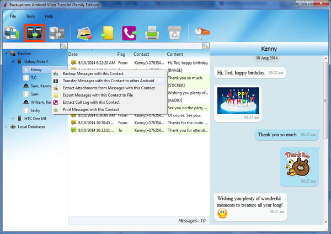Sort messages by the Content column header
Image resolution: width=331 pixels, height=234 pixels.
coord(175,54)
